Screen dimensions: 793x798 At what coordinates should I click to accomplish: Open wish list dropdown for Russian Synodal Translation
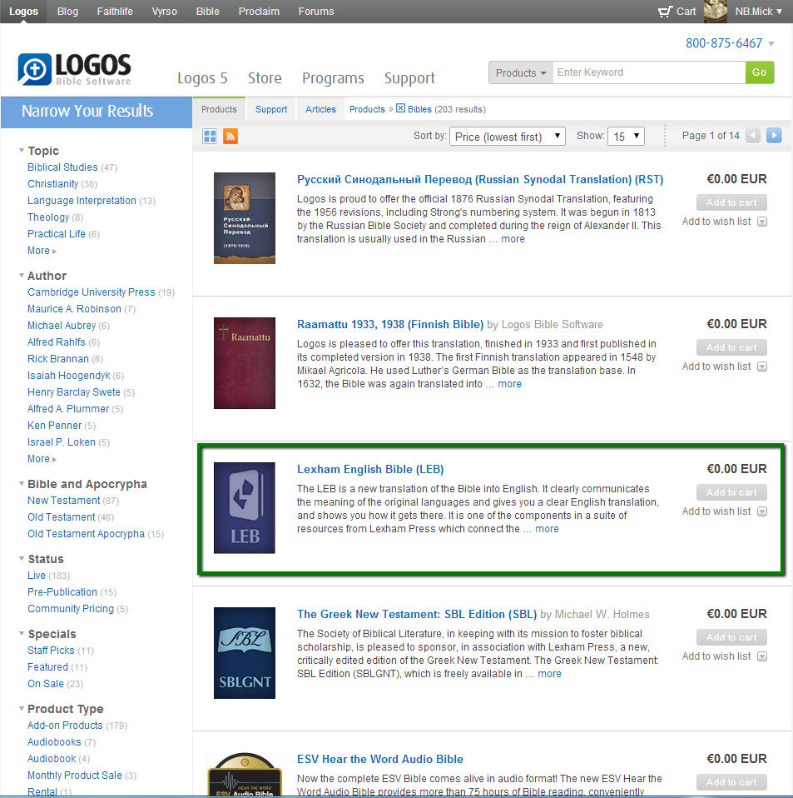[762, 222]
